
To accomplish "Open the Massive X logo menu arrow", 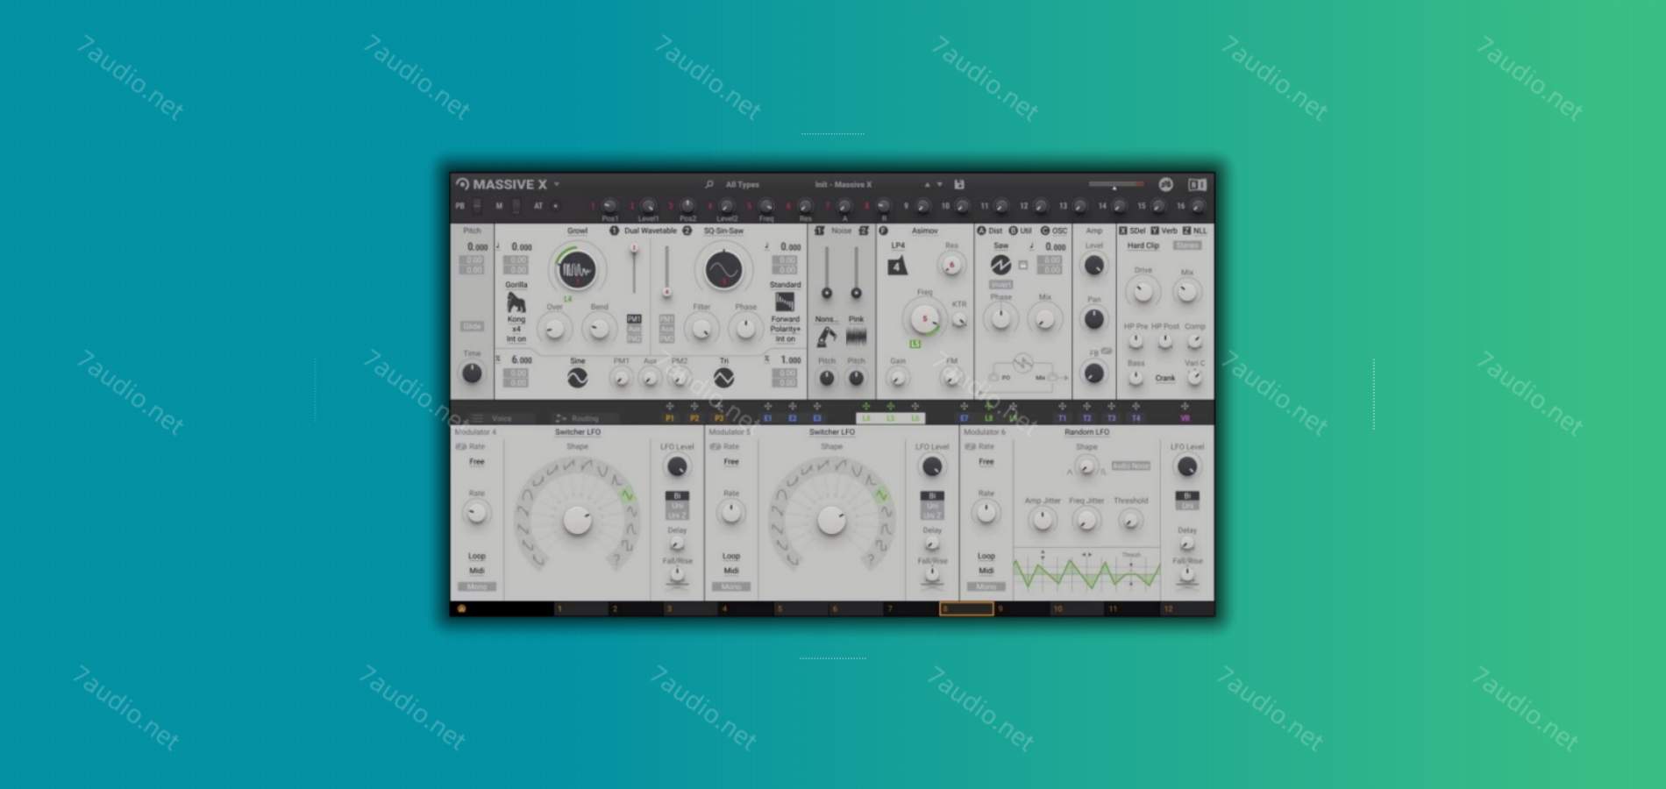I will [x=556, y=185].
